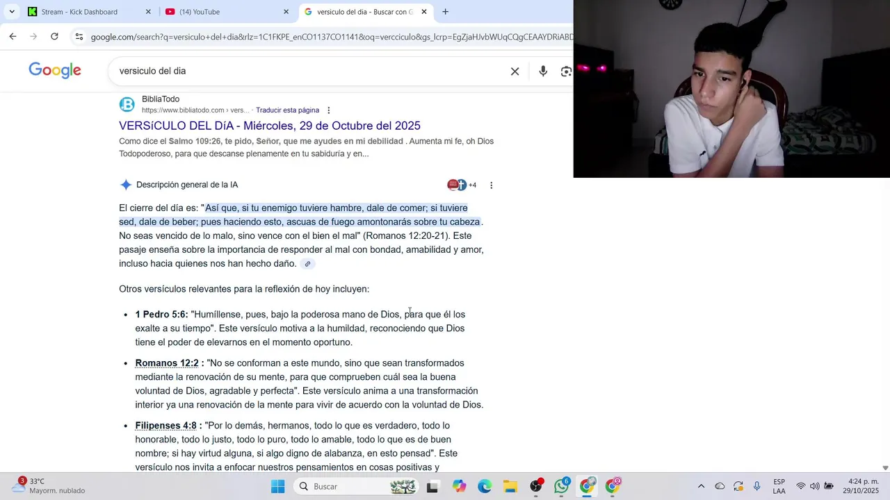Open Task View from taskbar
The width and height of the screenshot is (890, 500).
coord(432,486)
